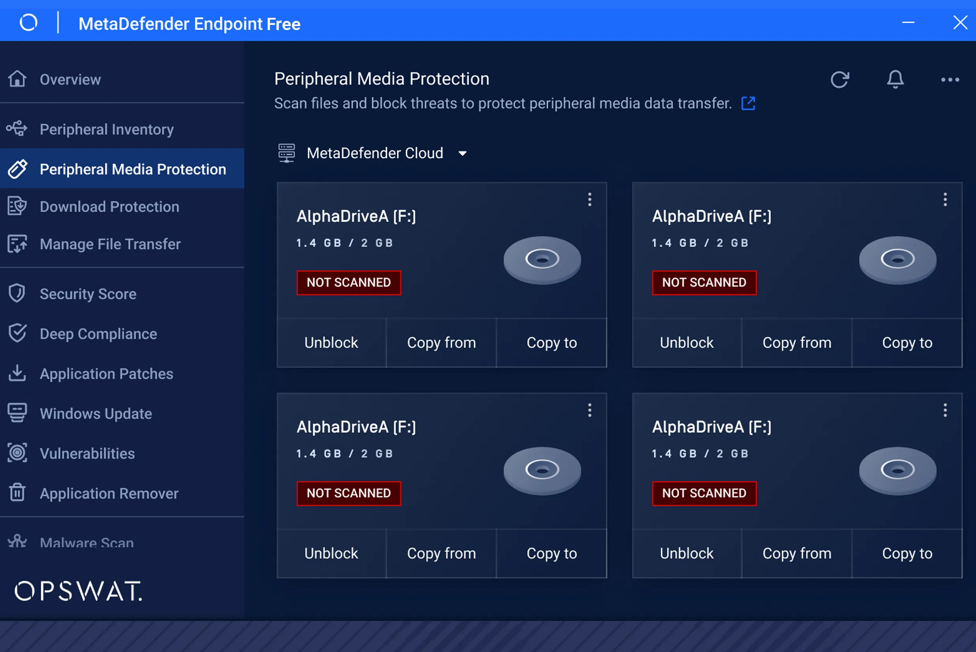976x652 pixels.
Task: Click the Peripheral Inventory USB icon
Action: [x=17, y=128]
